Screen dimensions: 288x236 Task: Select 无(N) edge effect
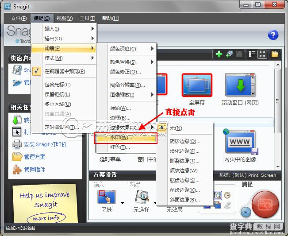pos(184,128)
